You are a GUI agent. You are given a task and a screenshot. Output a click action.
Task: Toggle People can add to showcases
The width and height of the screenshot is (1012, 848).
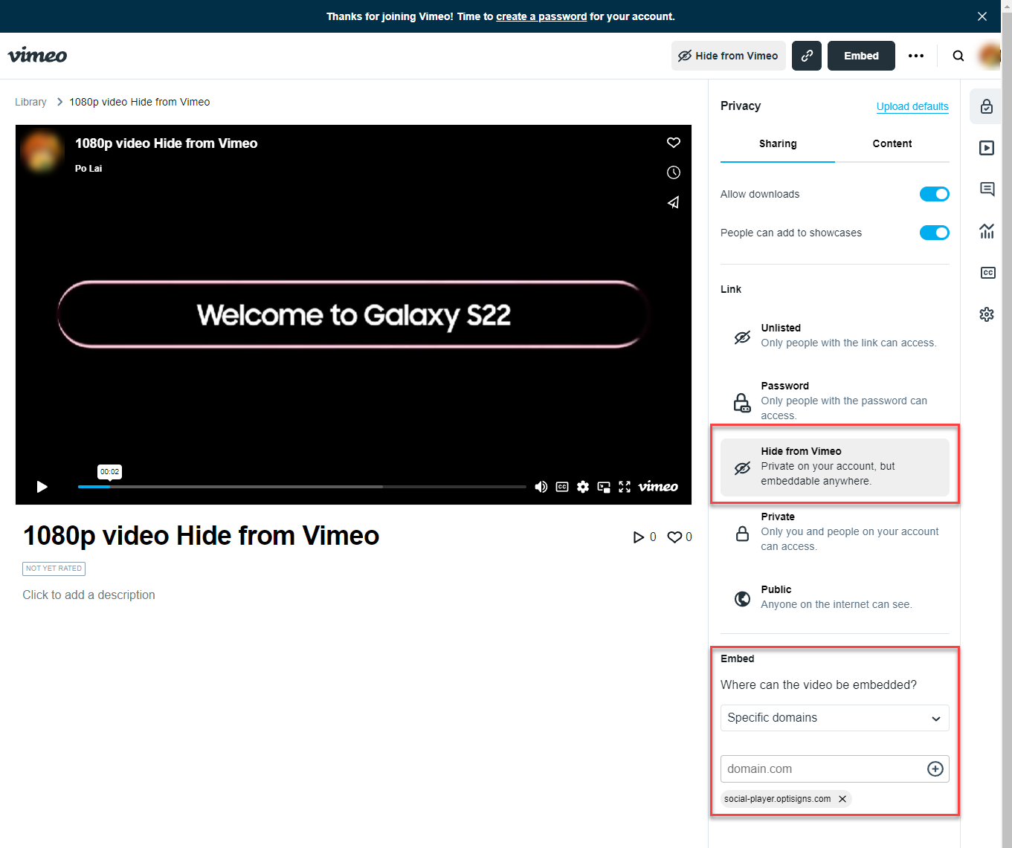[934, 233]
